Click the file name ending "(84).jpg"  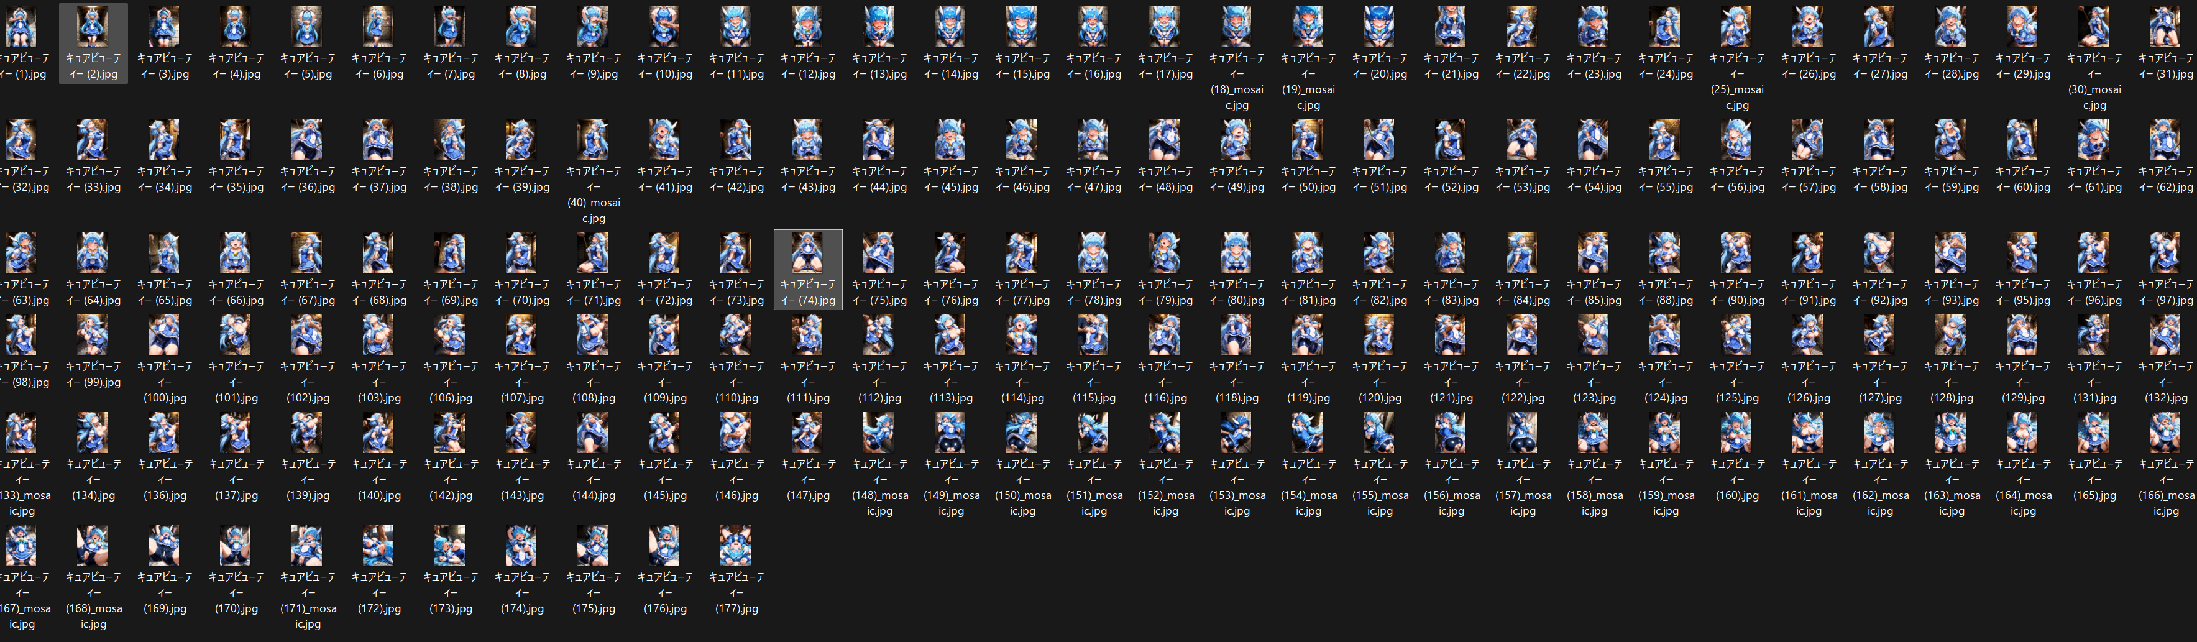coord(1523,293)
